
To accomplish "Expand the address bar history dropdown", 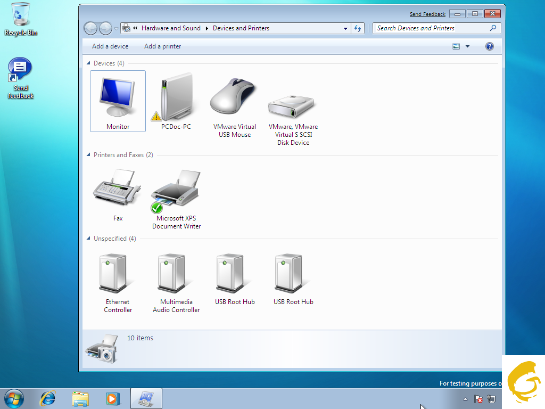I will [x=345, y=28].
